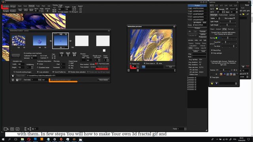Switch to the Camera tab
Viewport: 253px width, 142px height.
(191, 43)
